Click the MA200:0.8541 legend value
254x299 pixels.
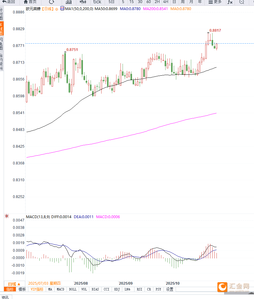pyautogui.click(x=155, y=9)
